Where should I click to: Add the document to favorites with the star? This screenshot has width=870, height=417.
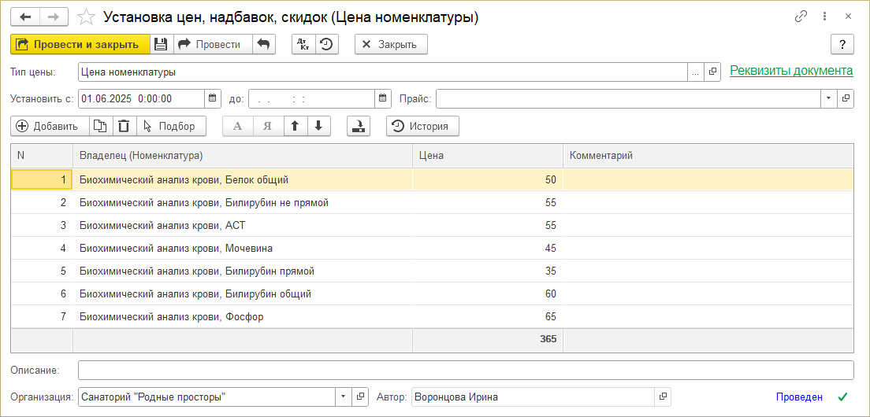[x=88, y=17]
